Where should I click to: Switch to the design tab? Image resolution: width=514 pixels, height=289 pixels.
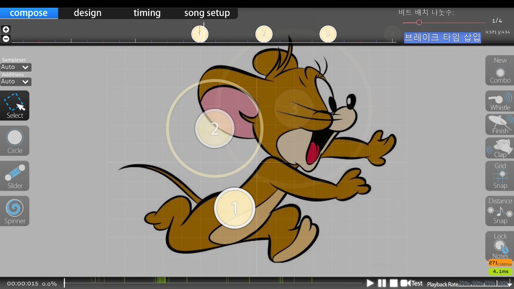click(x=87, y=13)
